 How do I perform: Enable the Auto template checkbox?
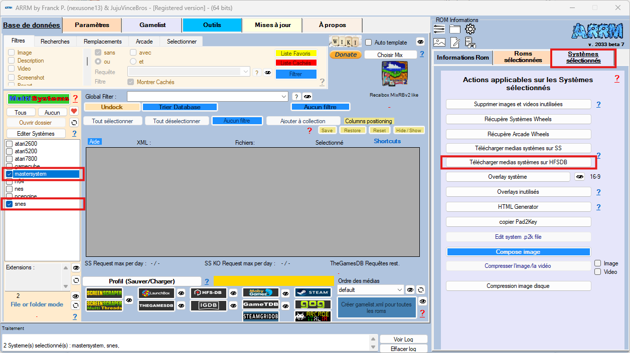pyautogui.click(x=369, y=43)
